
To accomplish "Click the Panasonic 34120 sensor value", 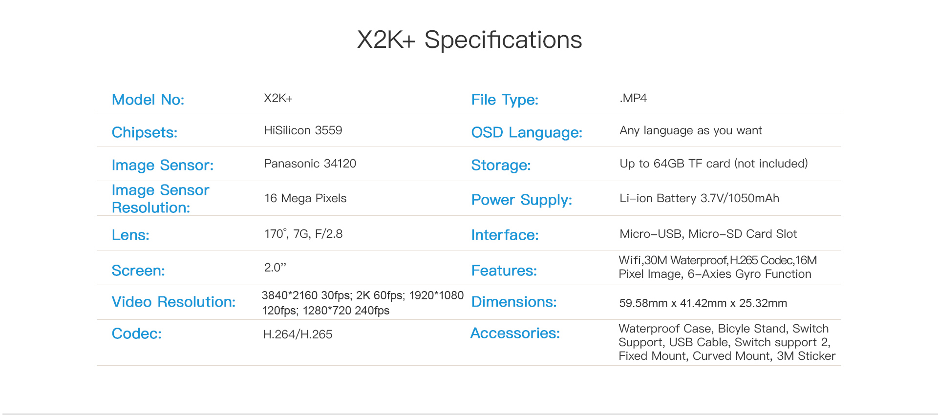I will [x=310, y=164].
